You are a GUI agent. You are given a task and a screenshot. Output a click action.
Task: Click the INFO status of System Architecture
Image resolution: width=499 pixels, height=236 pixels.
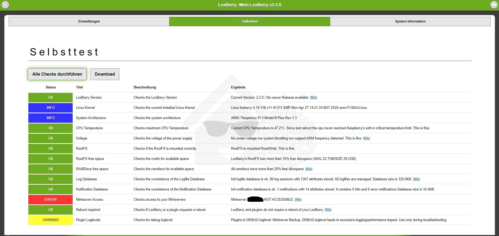click(50, 118)
